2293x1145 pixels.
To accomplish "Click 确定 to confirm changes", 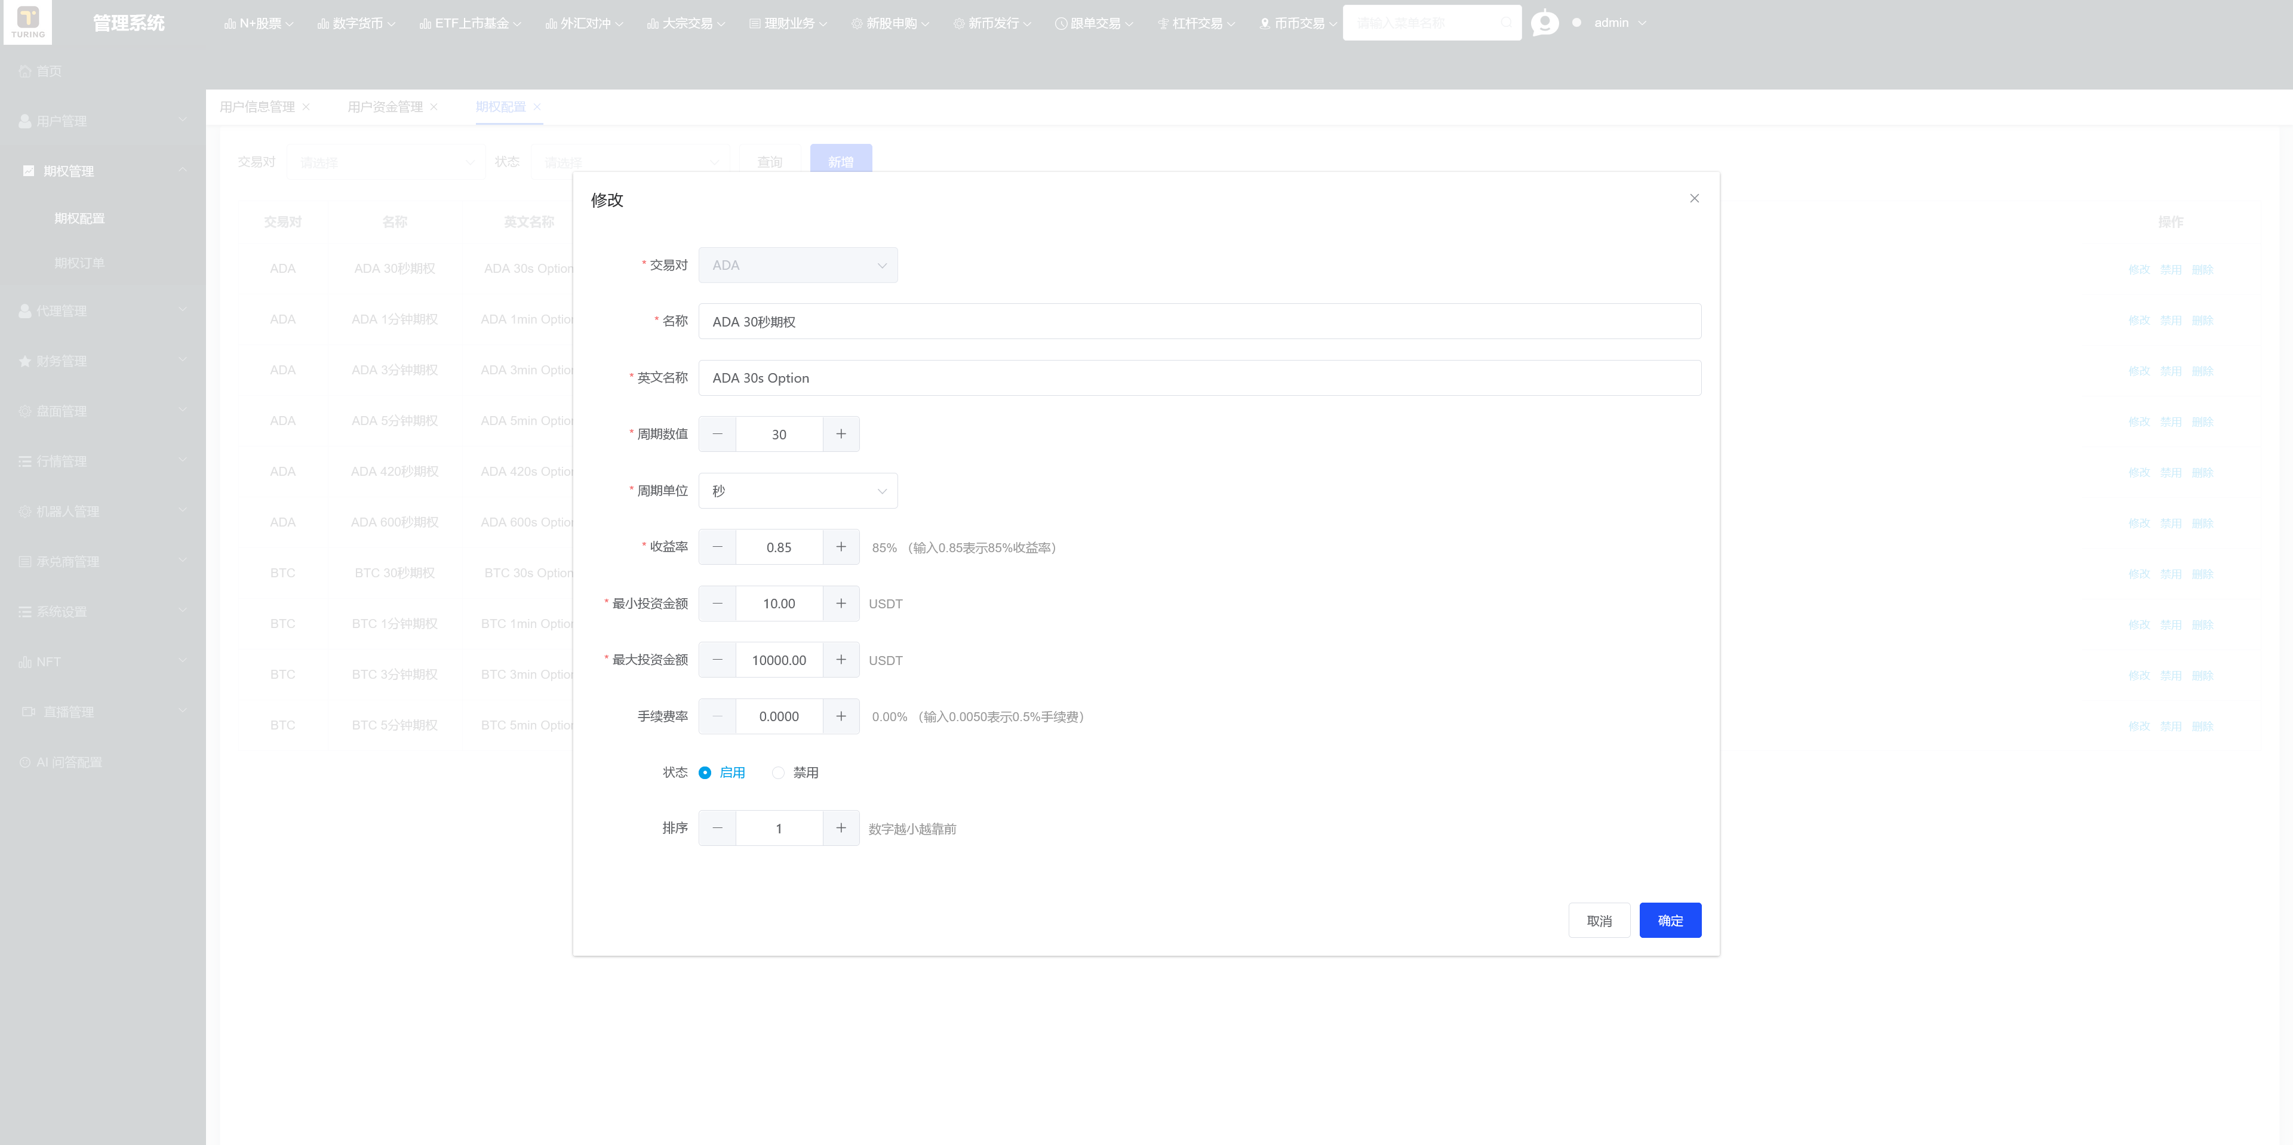I will (x=1670, y=920).
